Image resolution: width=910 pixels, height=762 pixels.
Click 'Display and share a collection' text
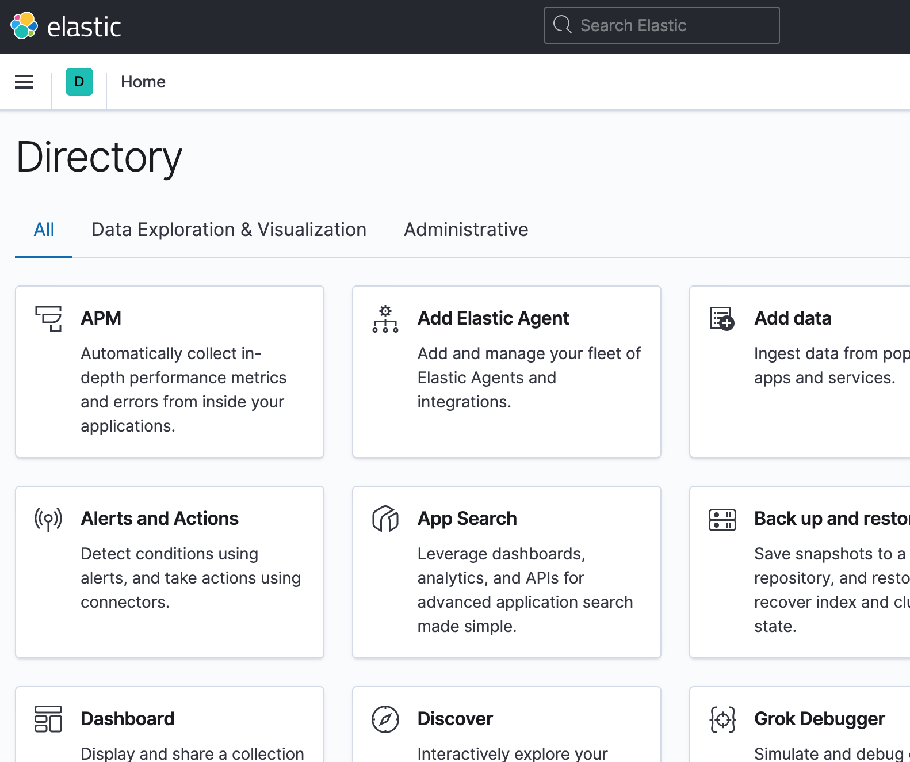[x=192, y=753]
